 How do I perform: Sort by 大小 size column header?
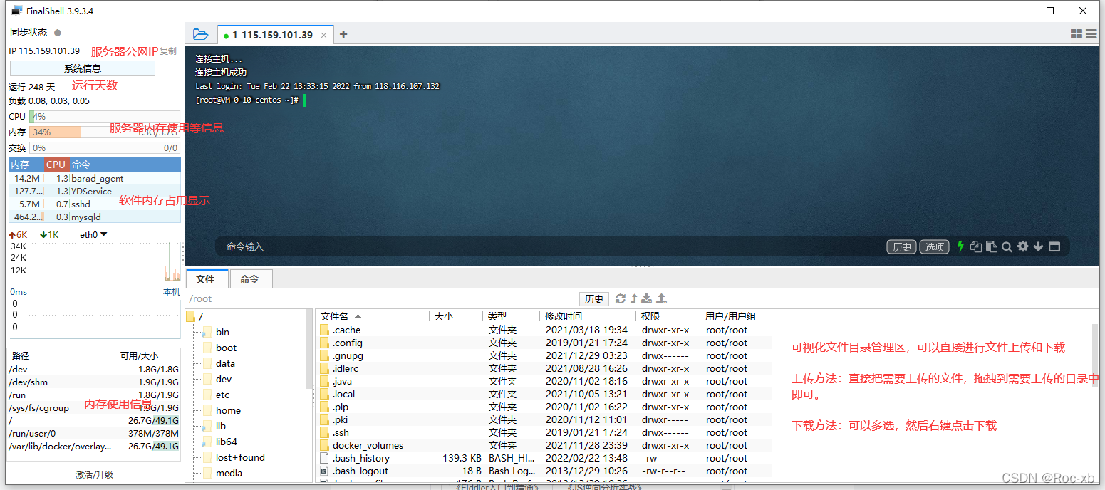[456, 316]
